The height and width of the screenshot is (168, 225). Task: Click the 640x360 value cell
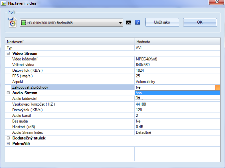pos(177,65)
